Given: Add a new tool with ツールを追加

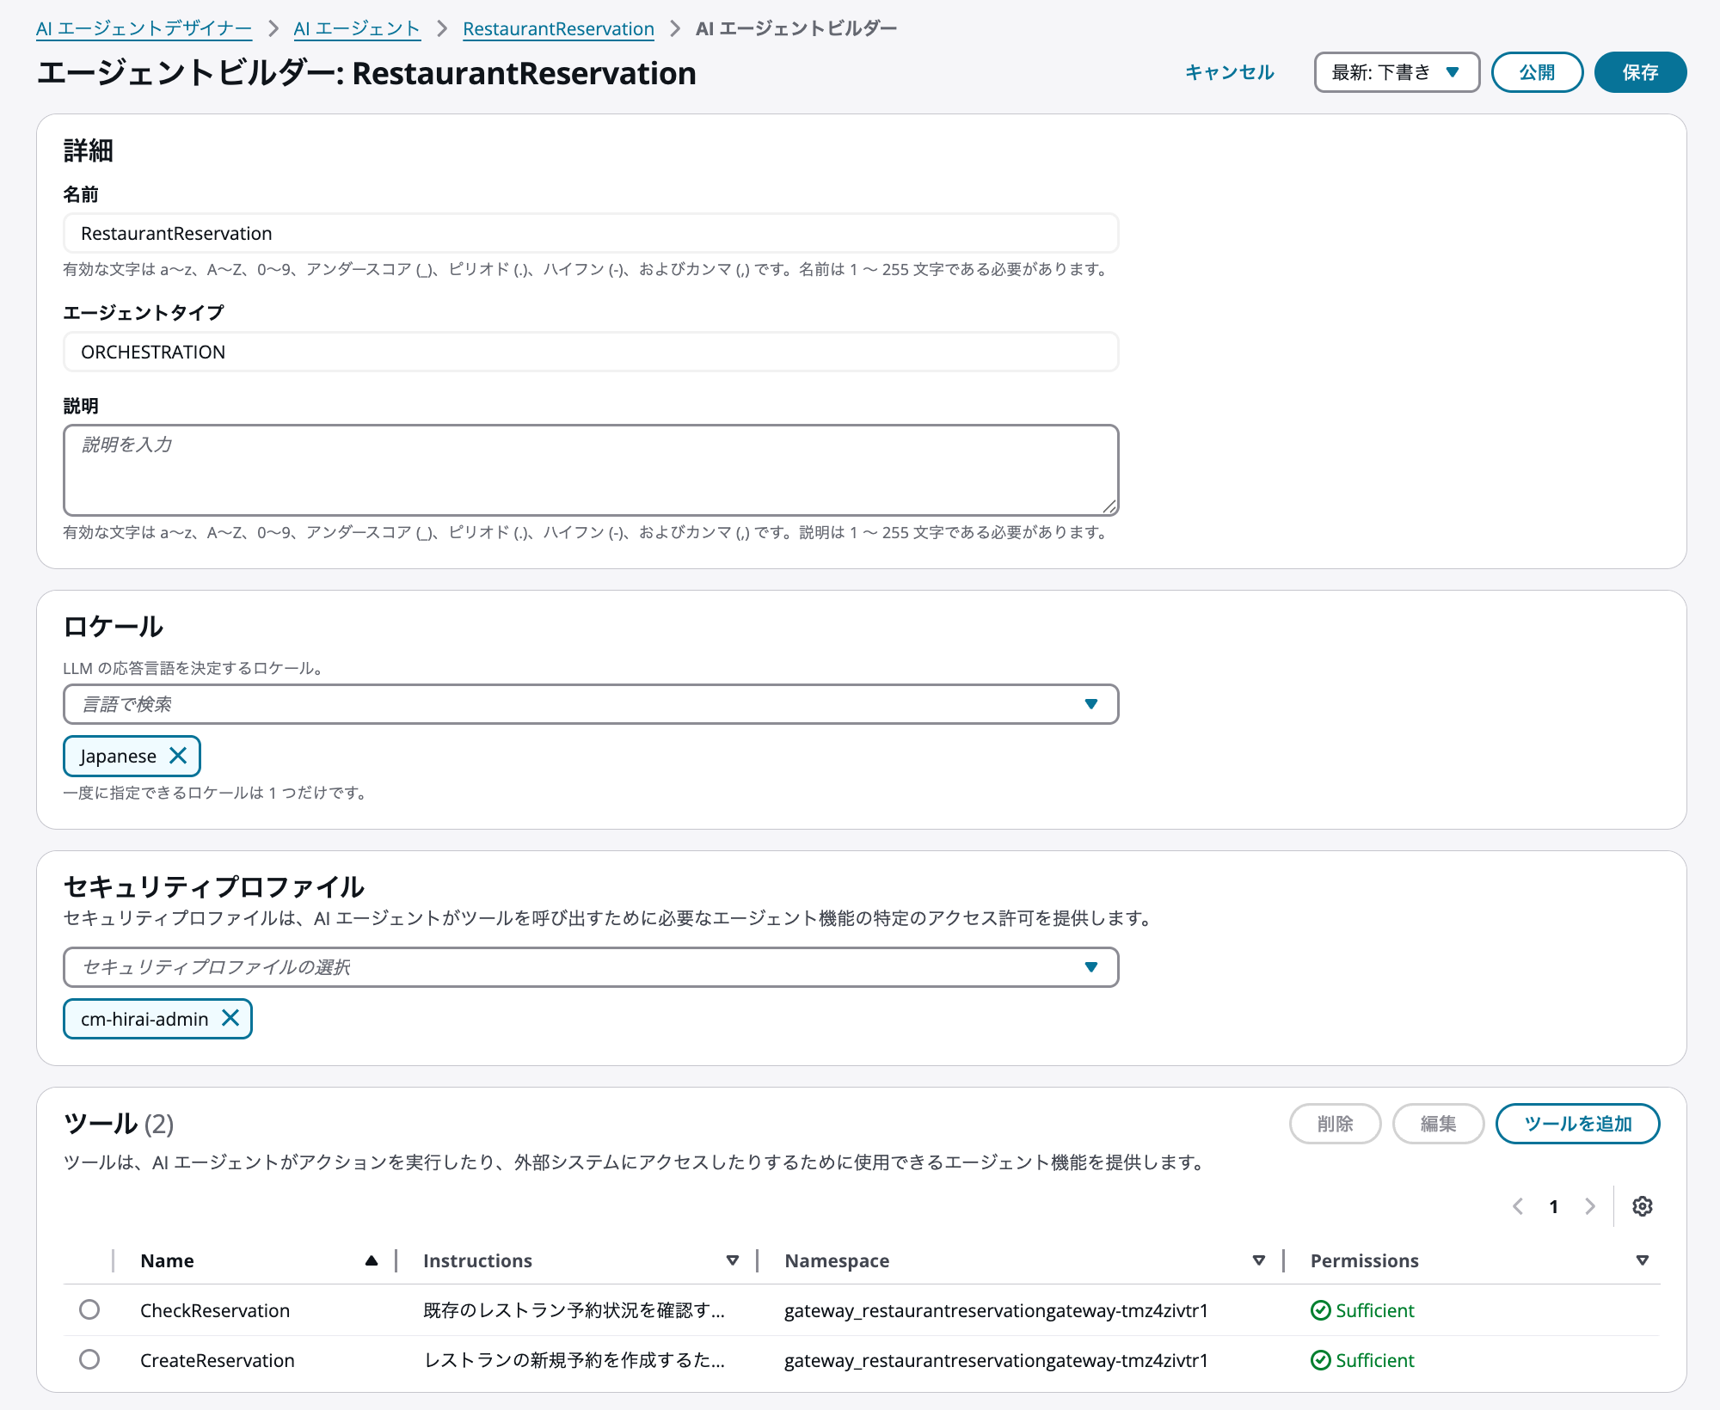Looking at the screenshot, I should (1577, 1123).
